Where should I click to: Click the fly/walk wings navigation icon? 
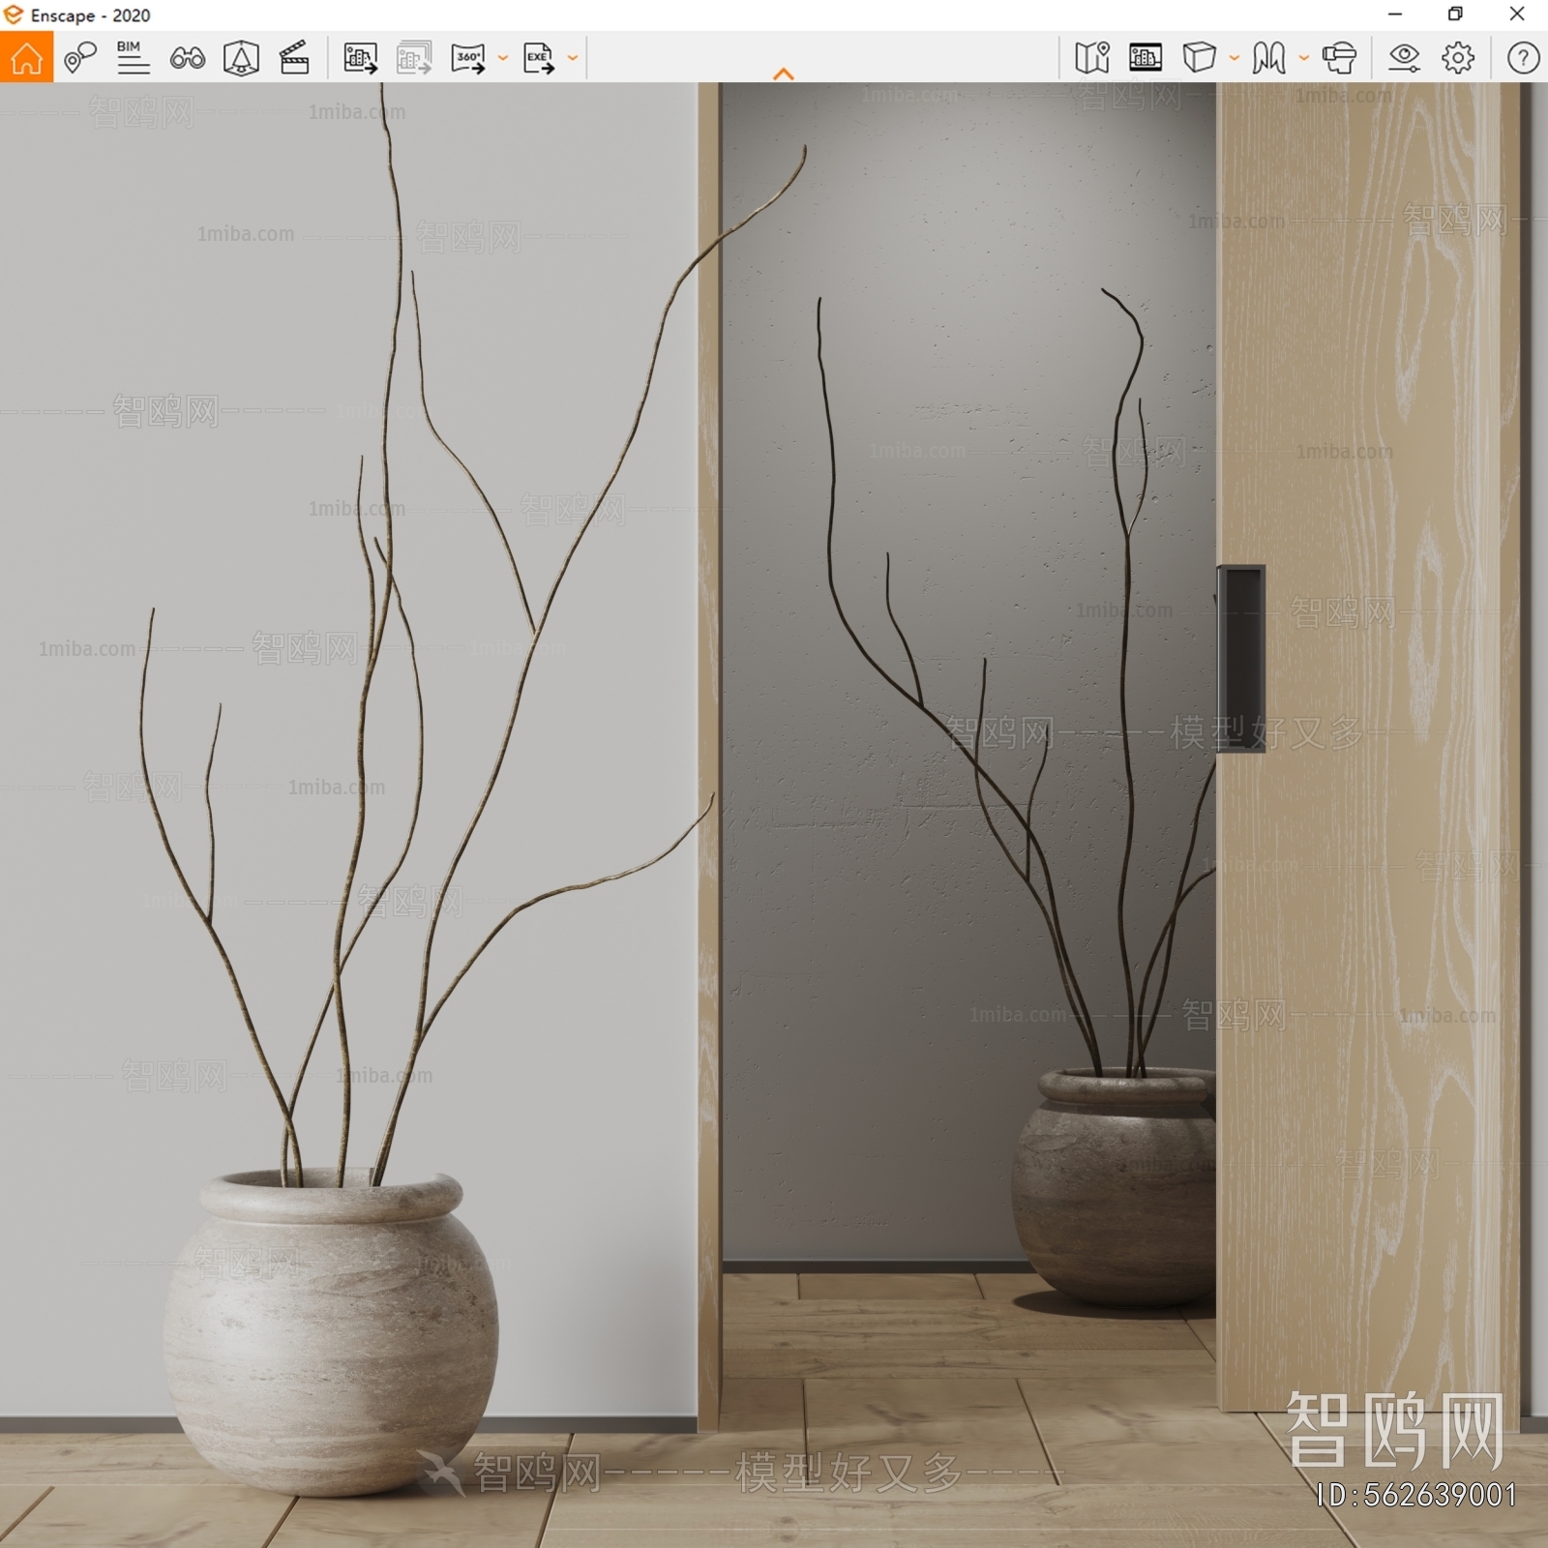click(1269, 58)
